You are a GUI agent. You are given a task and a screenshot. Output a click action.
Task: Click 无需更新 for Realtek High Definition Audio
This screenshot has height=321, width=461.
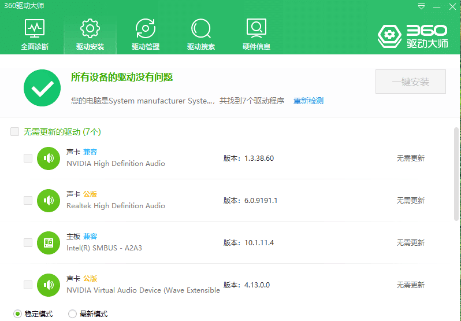tap(411, 201)
